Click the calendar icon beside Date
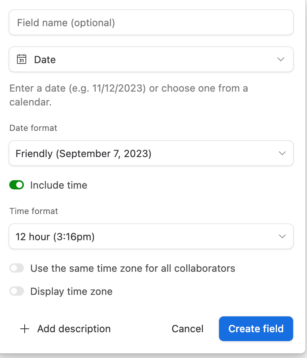The image size is (307, 358). point(22,59)
